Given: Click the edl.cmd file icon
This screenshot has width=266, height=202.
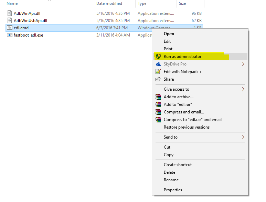Looking at the screenshot, I should [x=10, y=28].
